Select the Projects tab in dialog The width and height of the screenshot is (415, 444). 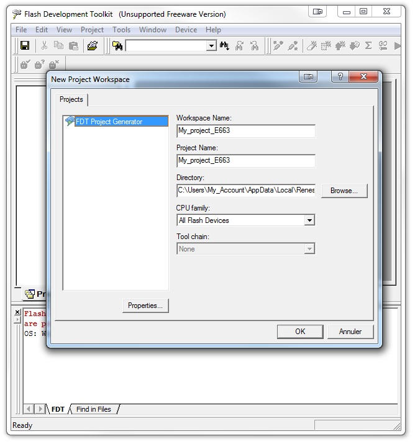71,99
